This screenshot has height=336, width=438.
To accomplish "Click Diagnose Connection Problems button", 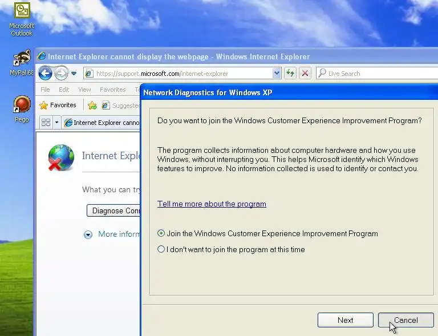I will [113, 210].
